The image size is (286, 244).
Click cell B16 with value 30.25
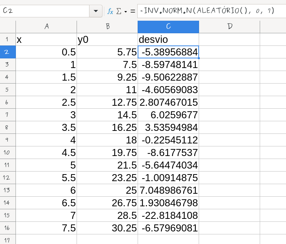[107, 228]
